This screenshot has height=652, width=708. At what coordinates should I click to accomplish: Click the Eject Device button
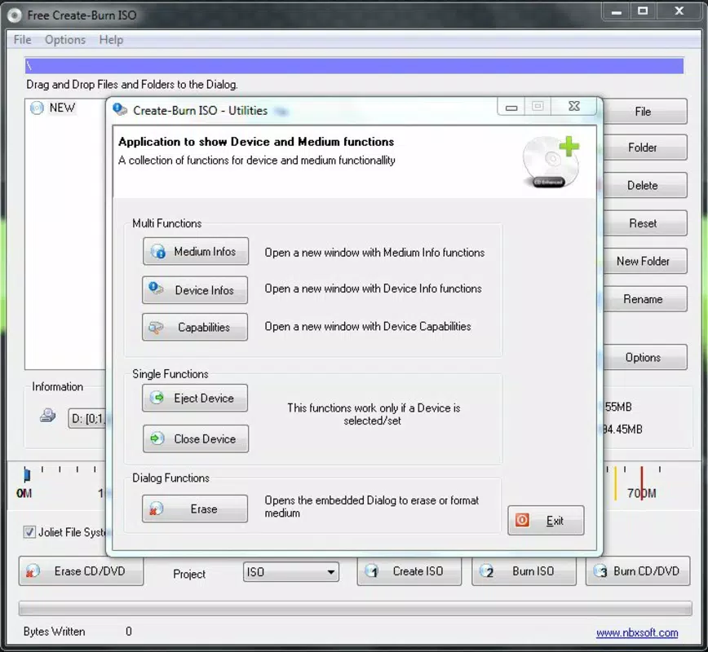pos(195,398)
